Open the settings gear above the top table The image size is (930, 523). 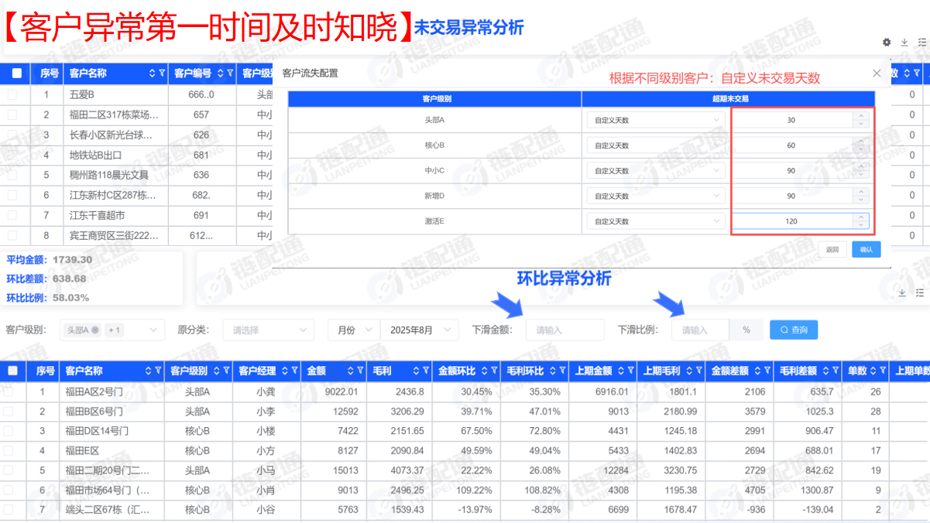click(x=887, y=43)
